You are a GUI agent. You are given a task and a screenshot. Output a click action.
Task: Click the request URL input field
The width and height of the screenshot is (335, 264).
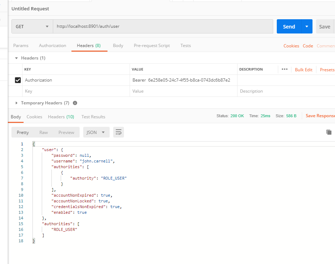[x=163, y=26]
